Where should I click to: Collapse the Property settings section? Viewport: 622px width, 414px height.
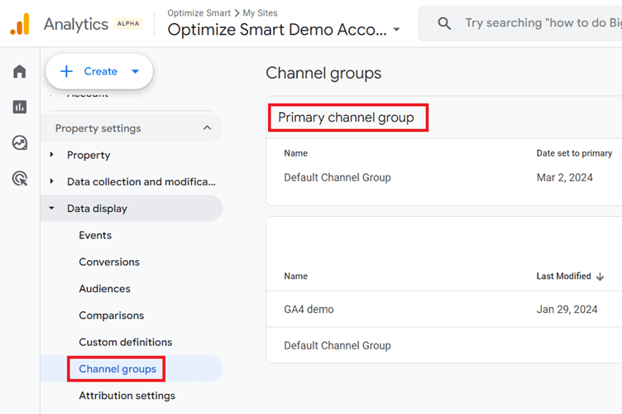(x=207, y=128)
